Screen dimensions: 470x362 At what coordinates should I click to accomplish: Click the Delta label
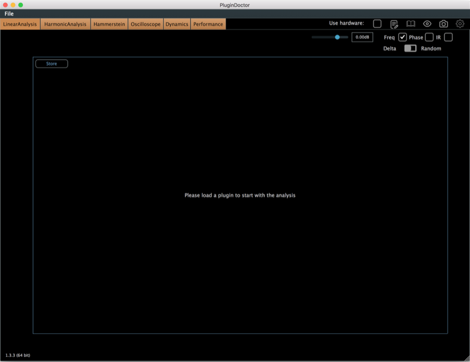click(390, 49)
